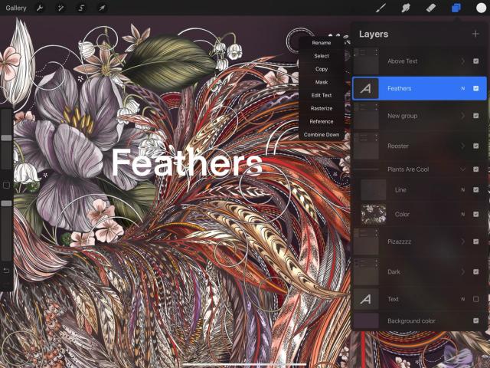
Task: Select the Above Text group name
Action: coord(402,61)
